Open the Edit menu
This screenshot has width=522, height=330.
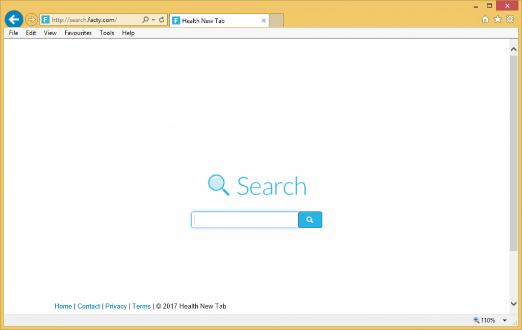tap(31, 33)
